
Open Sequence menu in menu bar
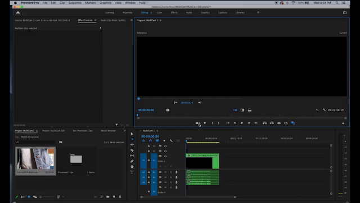(x=75, y=3)
